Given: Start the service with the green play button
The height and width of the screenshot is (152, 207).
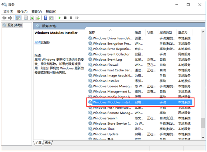Looking at the screenshot, I should tap(59, 18).
